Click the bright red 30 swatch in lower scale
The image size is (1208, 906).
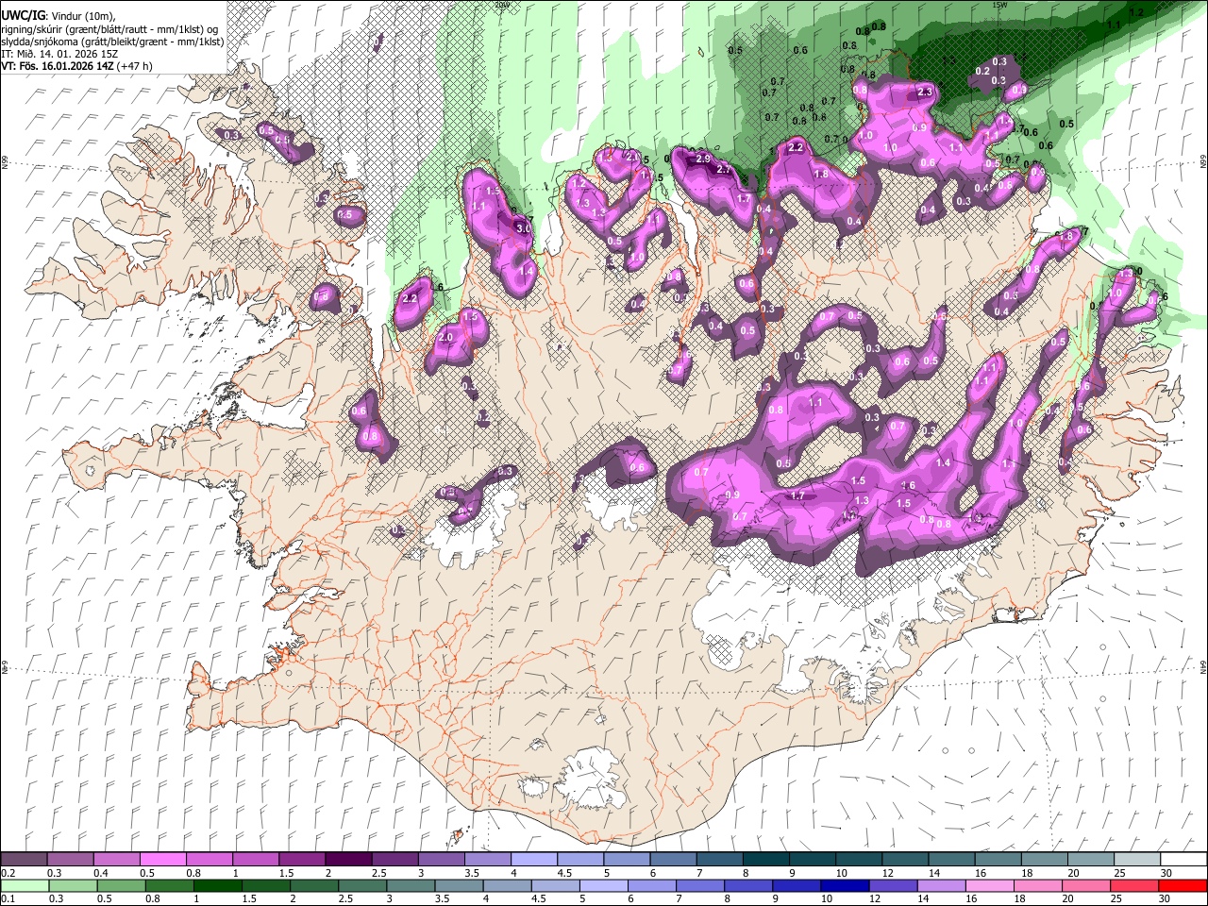(1183, 885)
